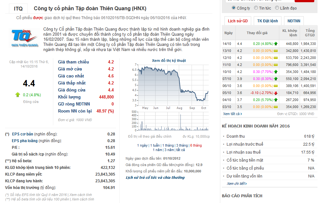Click the Lợi nhuận sau thuế value 17.55 tỷ
This screenshot has width=321, height=203.
pos(308,152)
